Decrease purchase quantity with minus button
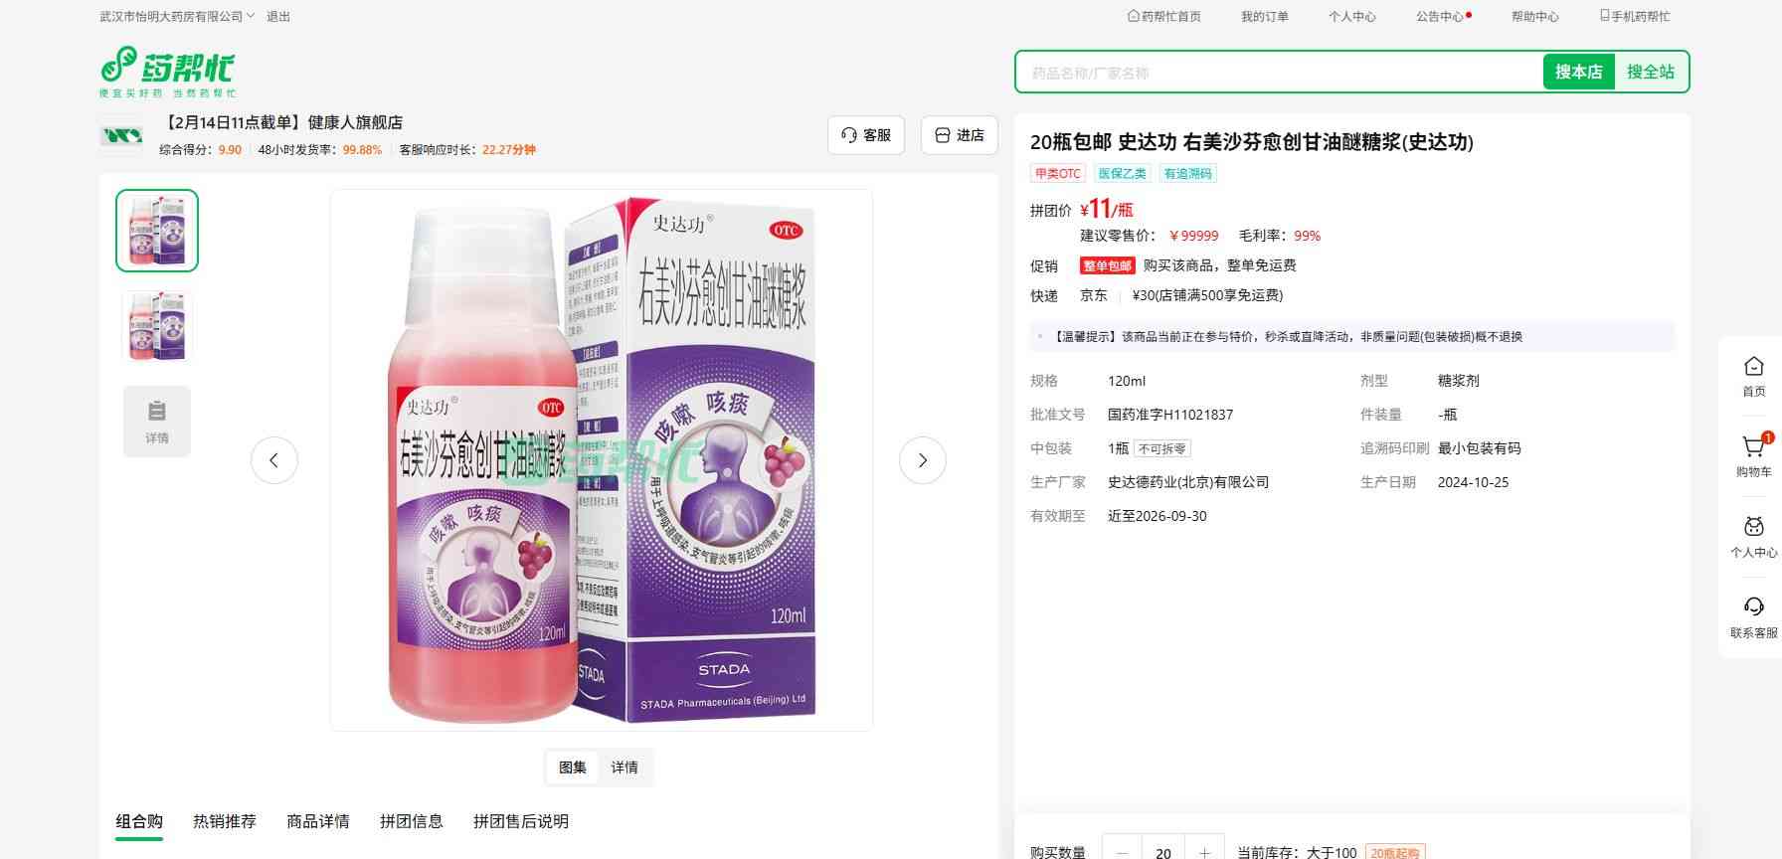Screen dimensions: 1782x859 click(x=1123, y=852)
